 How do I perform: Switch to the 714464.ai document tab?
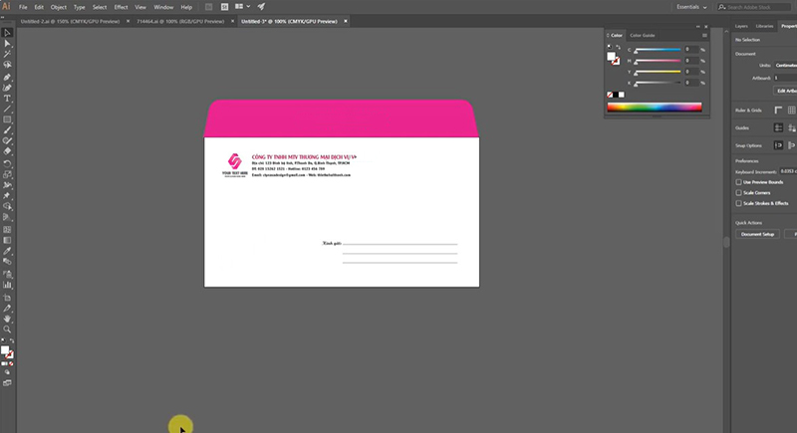tap(168, 20)
